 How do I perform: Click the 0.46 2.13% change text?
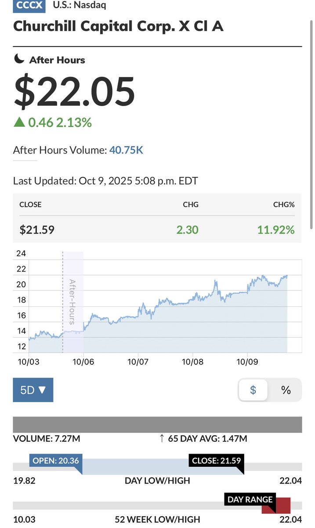tap(60, 122)
